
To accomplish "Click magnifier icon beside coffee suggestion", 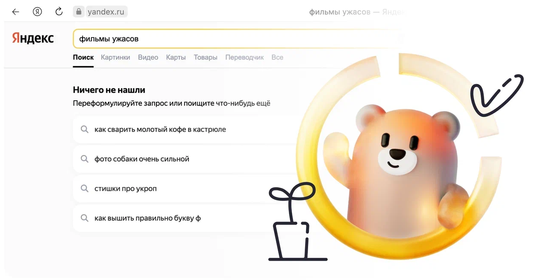I will tap(85, 129).
